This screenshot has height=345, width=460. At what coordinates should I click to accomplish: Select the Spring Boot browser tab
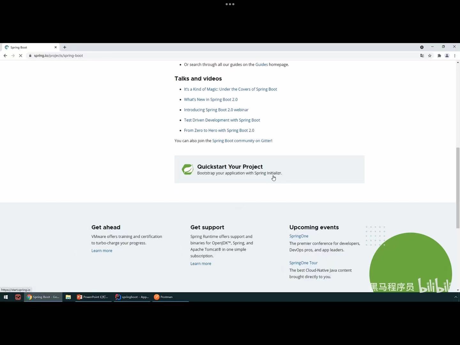(30, 47)
